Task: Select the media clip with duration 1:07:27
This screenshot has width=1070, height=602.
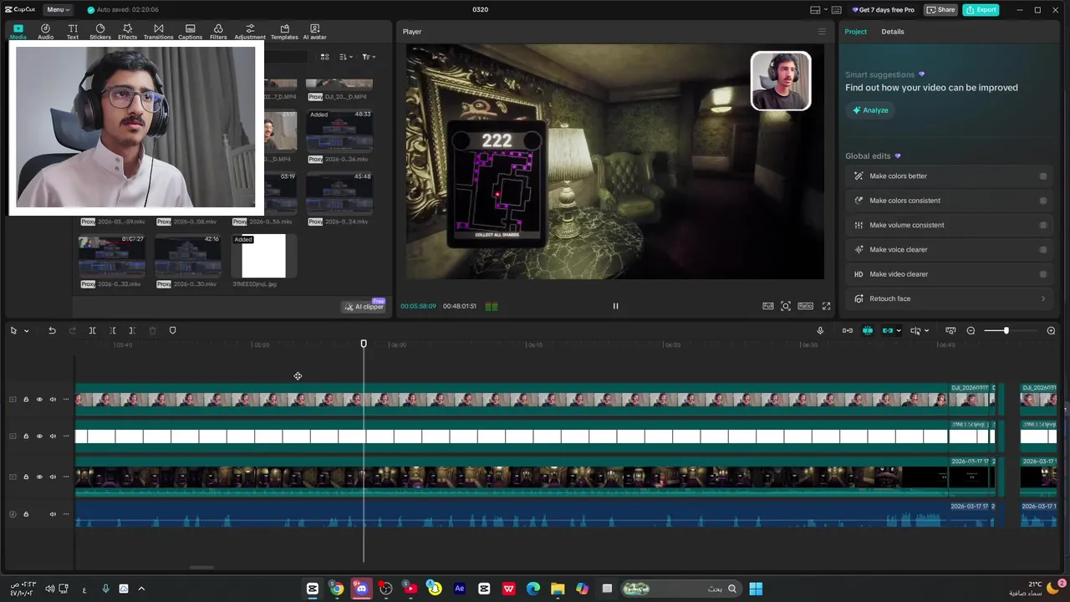Action: click(x=112, y=256)
